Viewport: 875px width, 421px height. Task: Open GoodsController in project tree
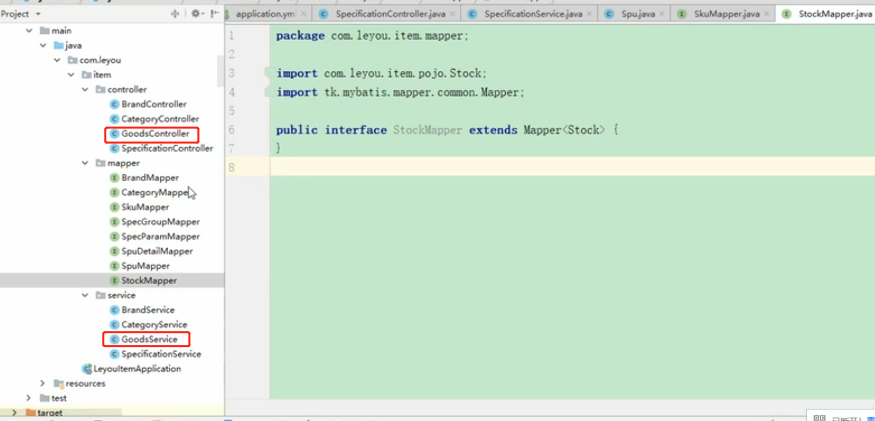click(x=155, y=133)
